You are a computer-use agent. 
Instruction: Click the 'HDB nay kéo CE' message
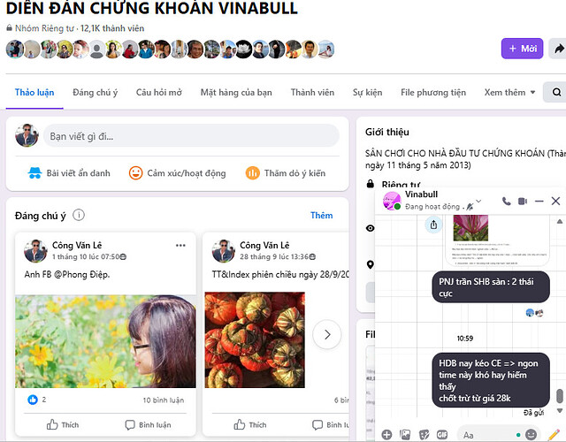click(491, 380)
